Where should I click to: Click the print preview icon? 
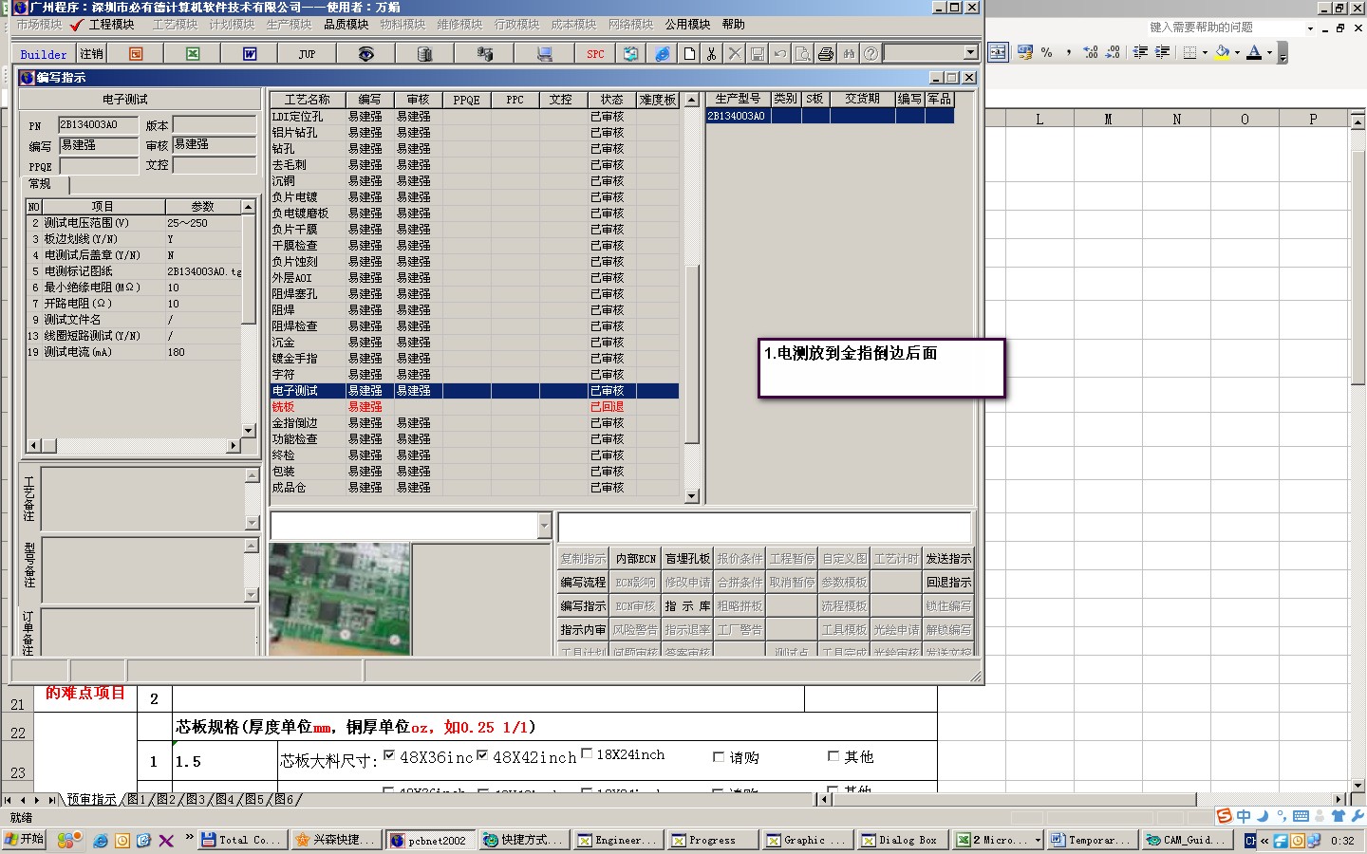[x=802, y=54]
